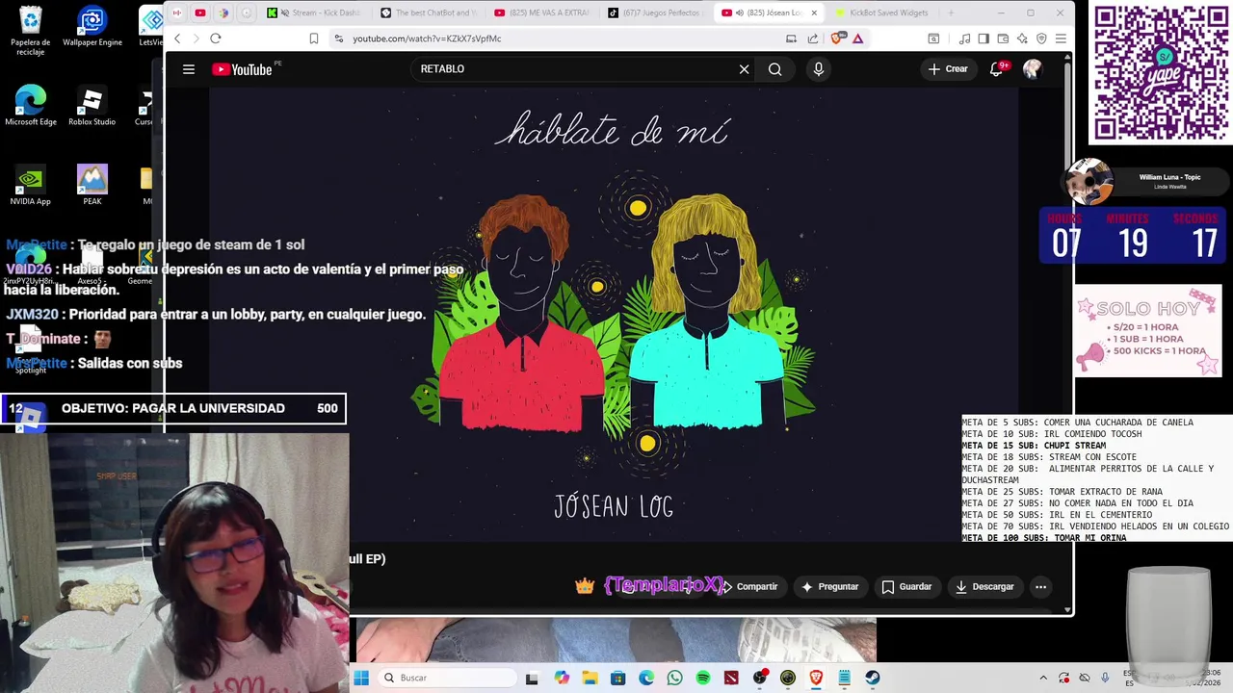Switch to The best ChatBot tab
This screenshot has height=693, width=1233.
pos(429,13)
